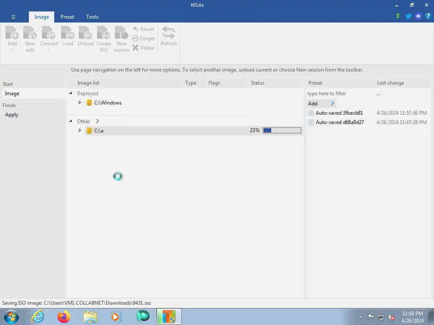434x325 pixels.
Task: Click the Image list column header
Action: [88, 83]
